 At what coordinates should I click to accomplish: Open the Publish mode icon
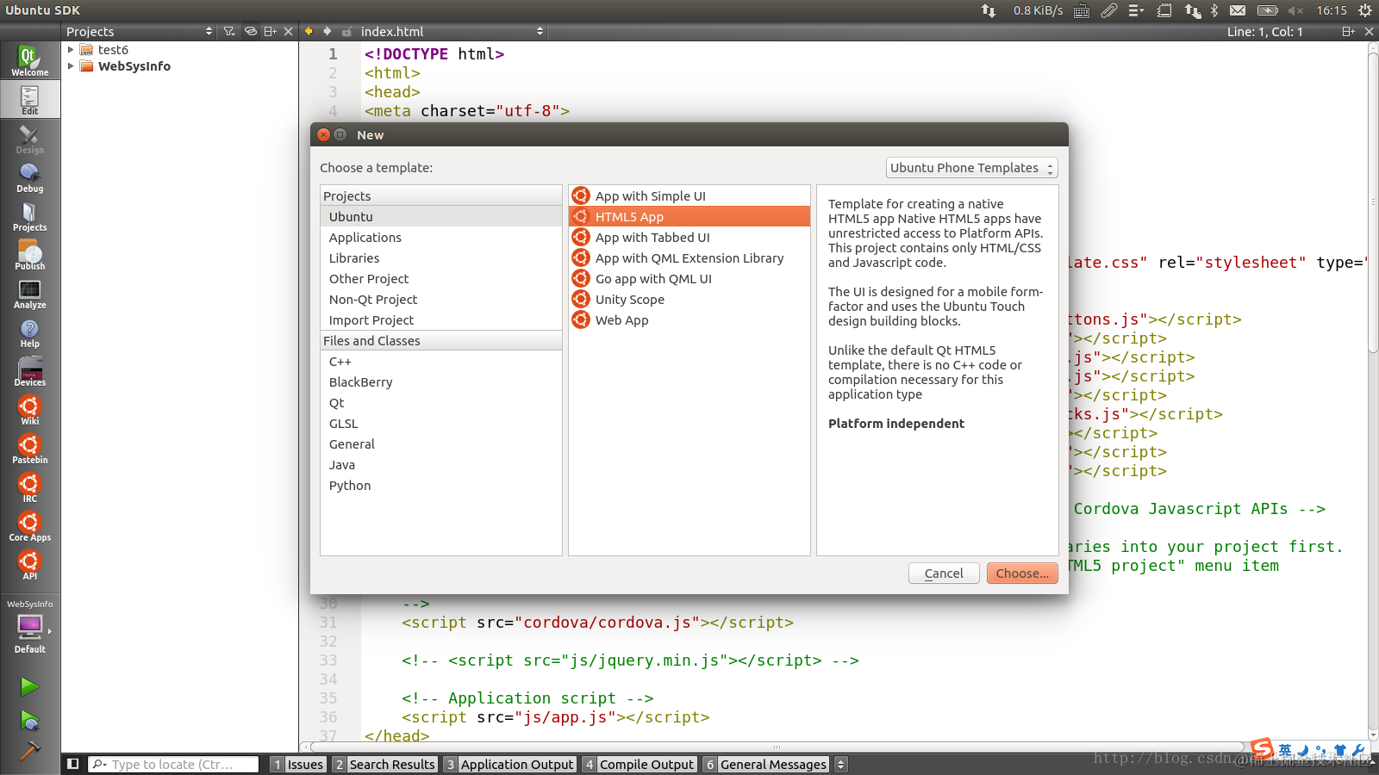click(29, 255)
